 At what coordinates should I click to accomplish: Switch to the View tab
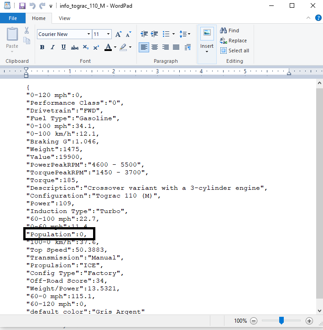pos(64,18)
